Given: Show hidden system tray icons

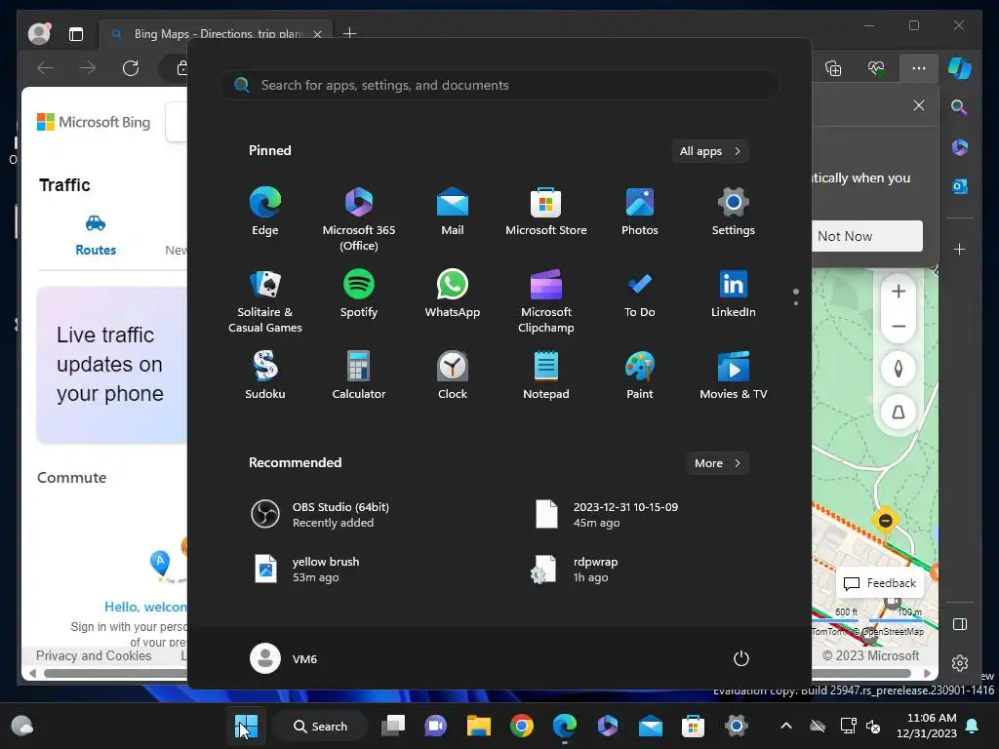Looking at the screenshot, I should tap(786, 726).
